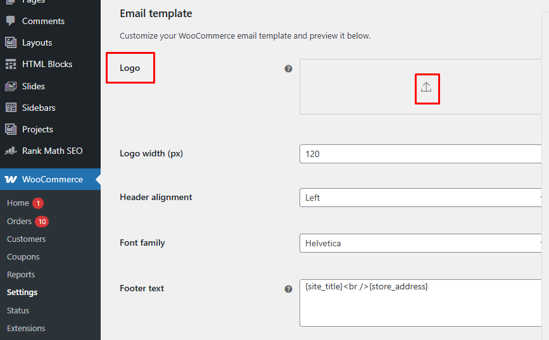
Task: Click the Logo help question mark icon
Action: 289,68
